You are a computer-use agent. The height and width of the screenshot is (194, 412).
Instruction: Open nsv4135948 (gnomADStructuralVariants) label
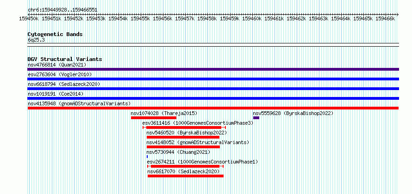pos(79,103)
